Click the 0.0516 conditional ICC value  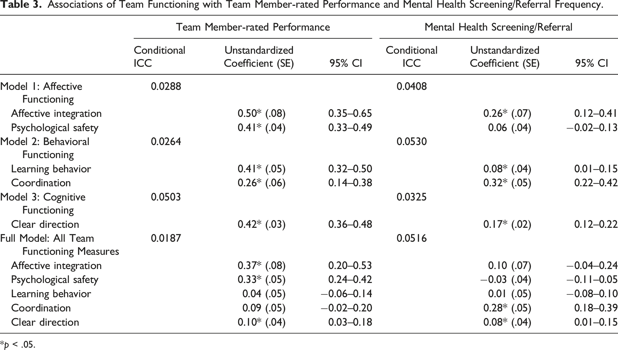coord(412,238)
